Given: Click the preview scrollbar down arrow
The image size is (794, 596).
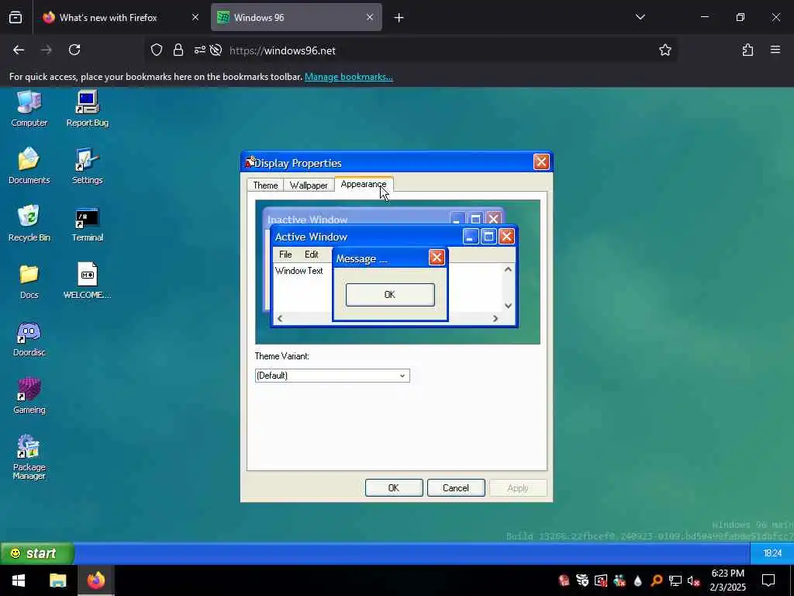Looking at the screenshot, I should point(508,306).
